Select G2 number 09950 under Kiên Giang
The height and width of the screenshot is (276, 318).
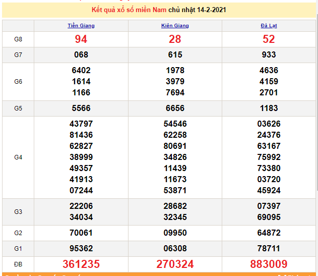tap(175, 233)
